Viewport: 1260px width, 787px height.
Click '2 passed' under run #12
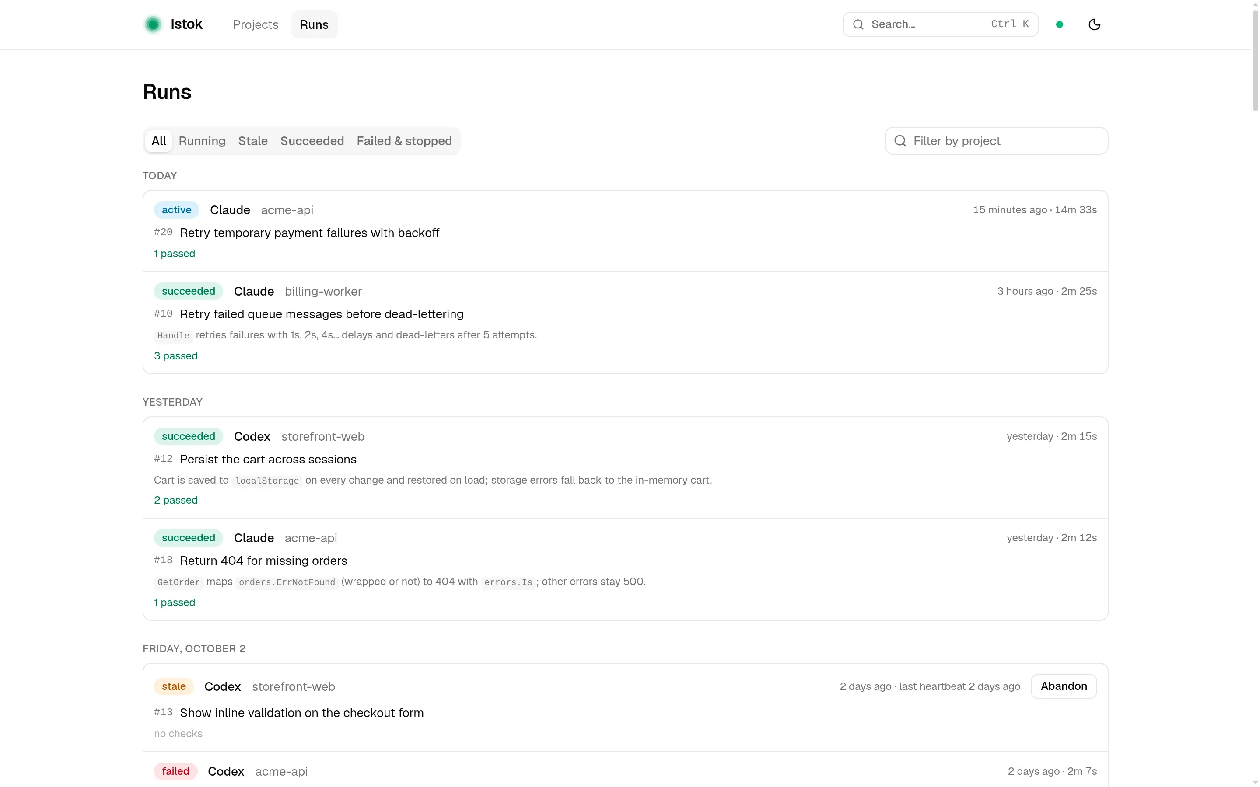tap(175, 500)
